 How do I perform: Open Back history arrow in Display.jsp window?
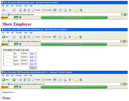pos(10,37)
